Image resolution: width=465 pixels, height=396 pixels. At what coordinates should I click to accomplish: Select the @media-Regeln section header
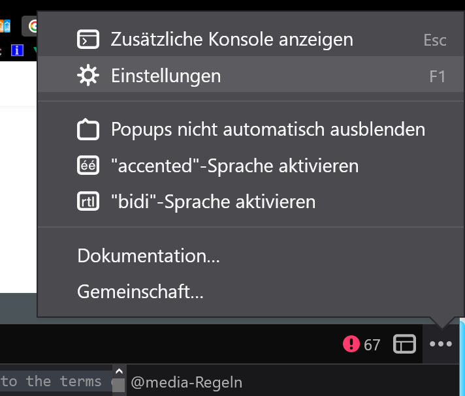coord(186,382)
